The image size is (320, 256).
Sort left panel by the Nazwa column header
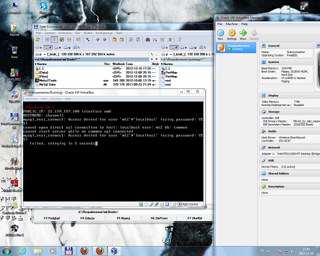pos(69,64)
